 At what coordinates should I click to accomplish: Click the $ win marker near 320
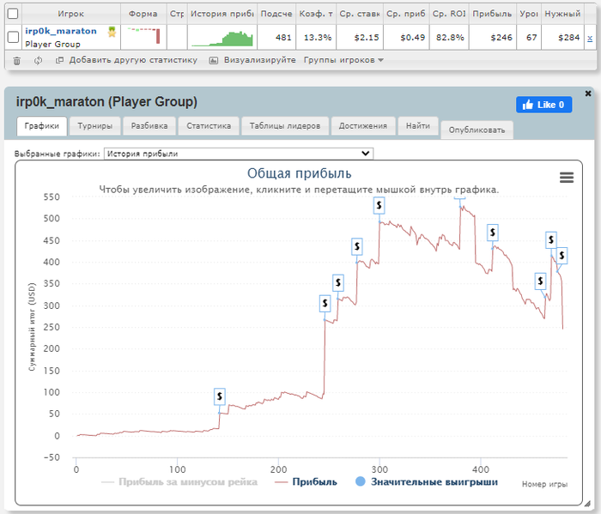338,282
